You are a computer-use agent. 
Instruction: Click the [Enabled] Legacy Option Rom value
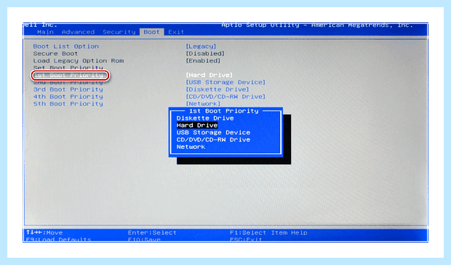pyautogui.click(x=203, y=60)
